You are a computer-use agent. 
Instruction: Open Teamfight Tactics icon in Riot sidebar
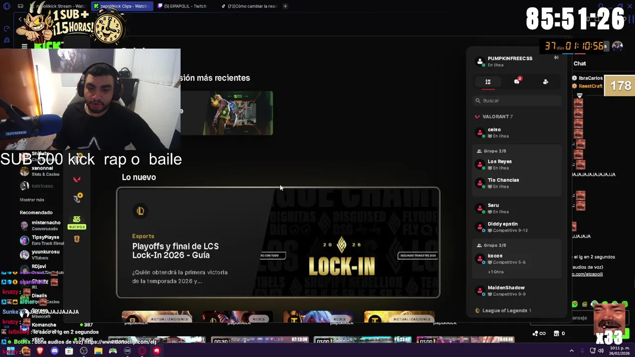coord(77,198)
